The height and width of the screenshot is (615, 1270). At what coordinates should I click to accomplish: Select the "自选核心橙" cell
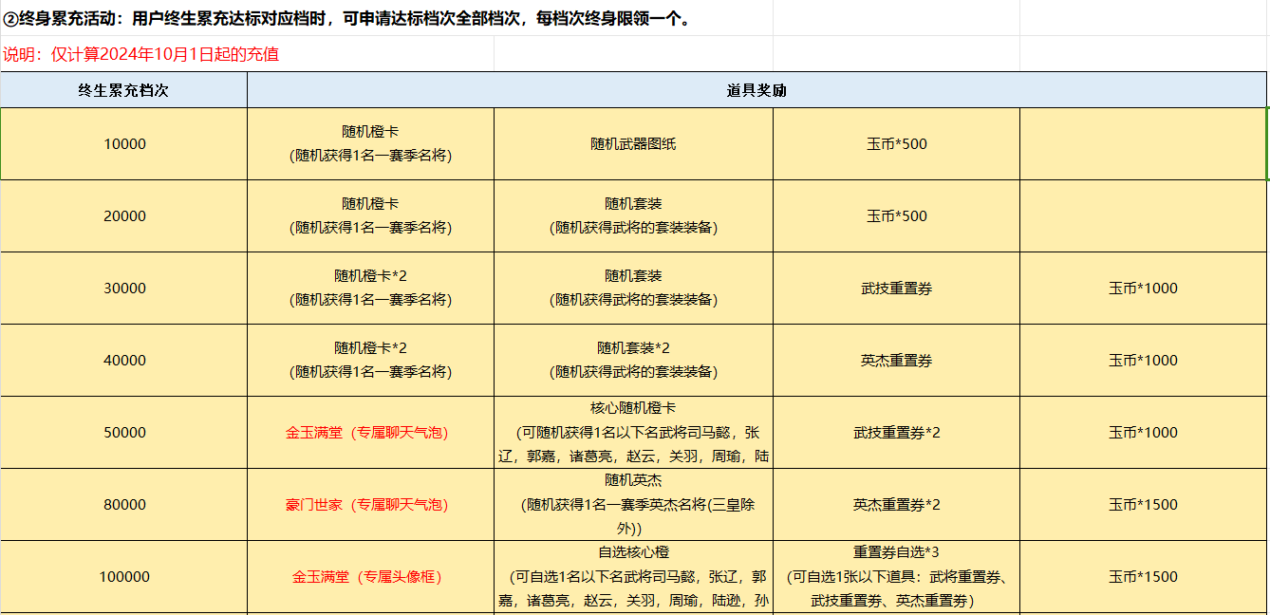tap(633, 577)
